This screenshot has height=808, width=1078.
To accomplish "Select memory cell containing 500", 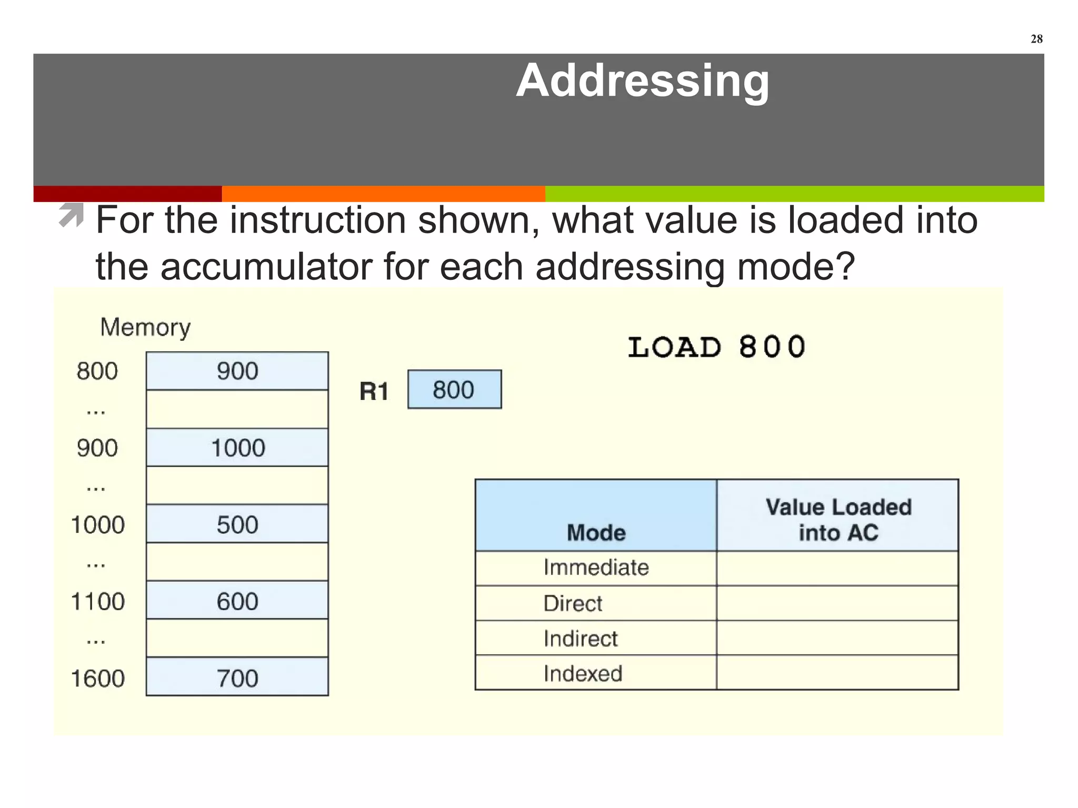I will tap(237, 524).
